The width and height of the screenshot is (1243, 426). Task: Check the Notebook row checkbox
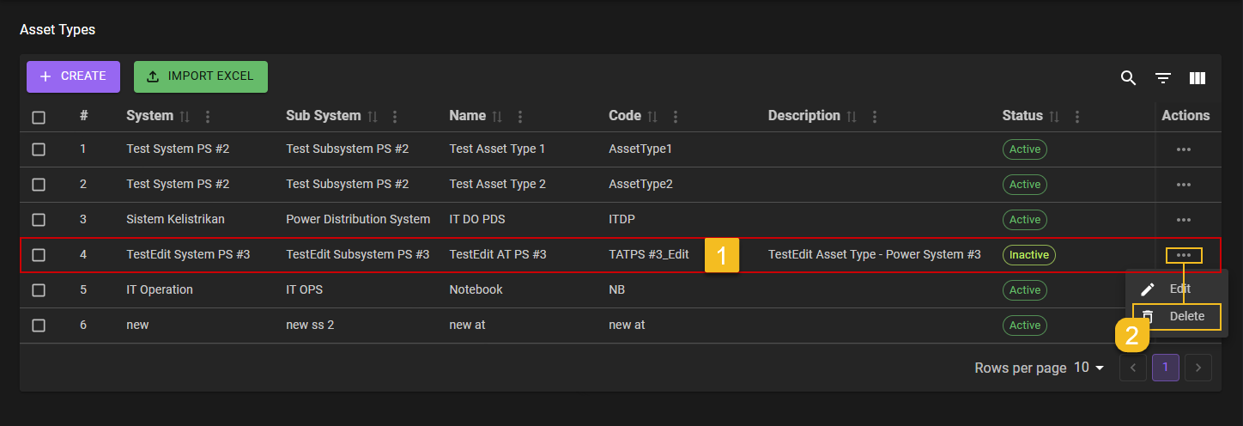point(39,290)
